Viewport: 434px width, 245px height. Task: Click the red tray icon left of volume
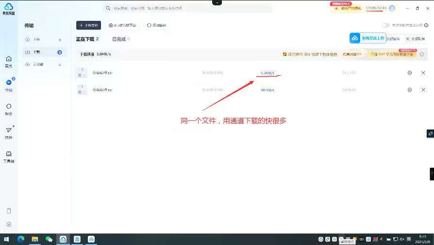point(375,239)
